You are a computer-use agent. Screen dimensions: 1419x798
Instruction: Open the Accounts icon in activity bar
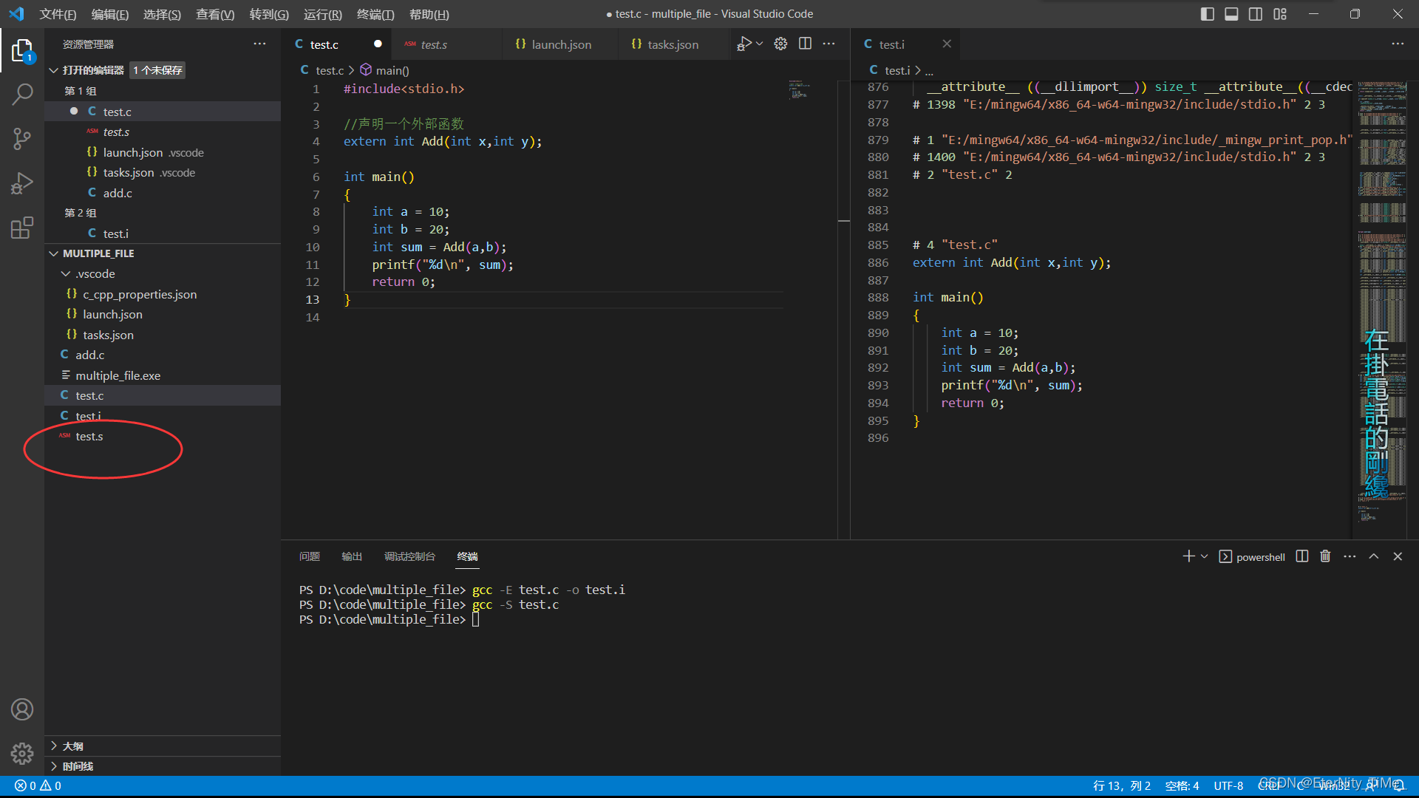(x=22, y=709)
